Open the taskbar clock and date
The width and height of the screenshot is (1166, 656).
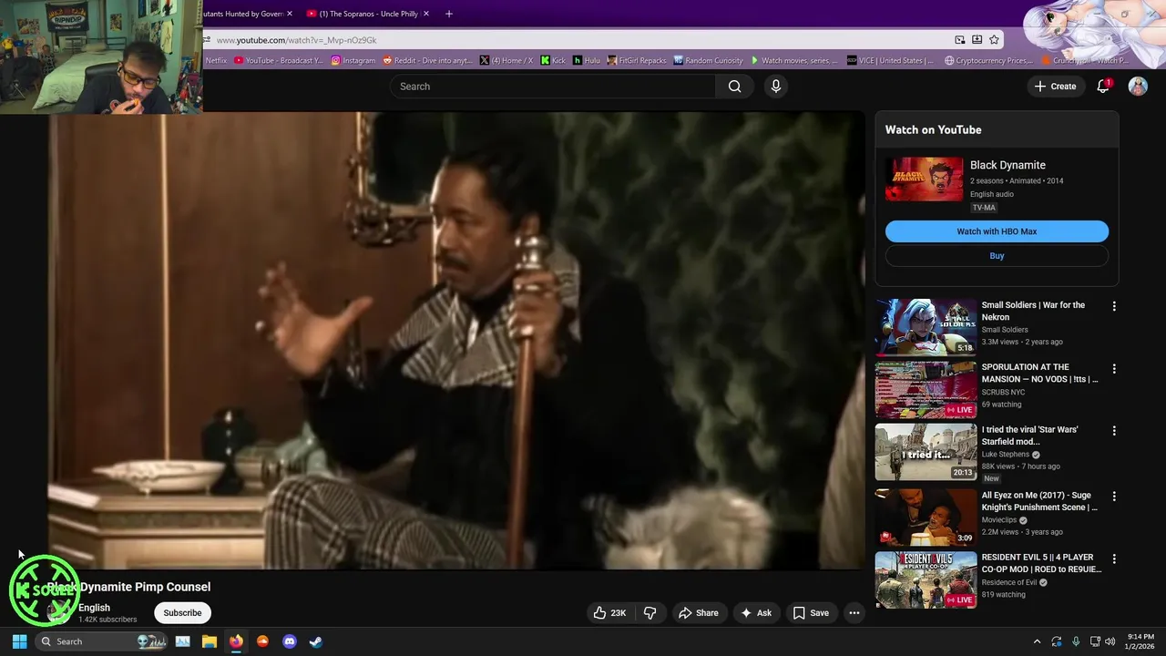1140,641
